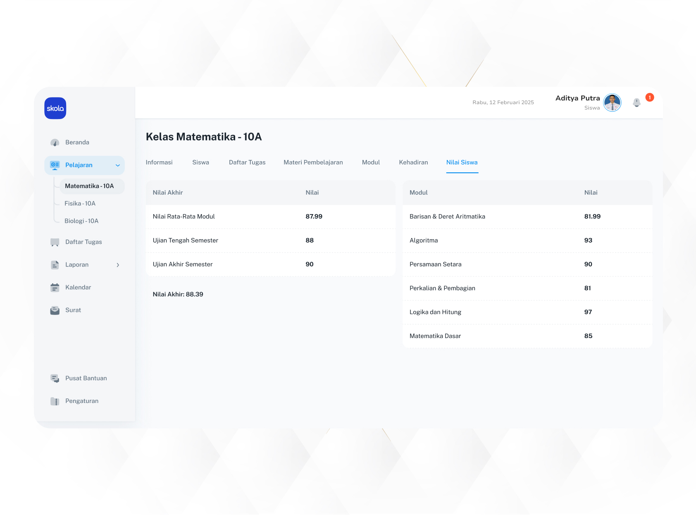
Task: Click the Daftar Tugas sidebar icon
Action: click(55, 242)
